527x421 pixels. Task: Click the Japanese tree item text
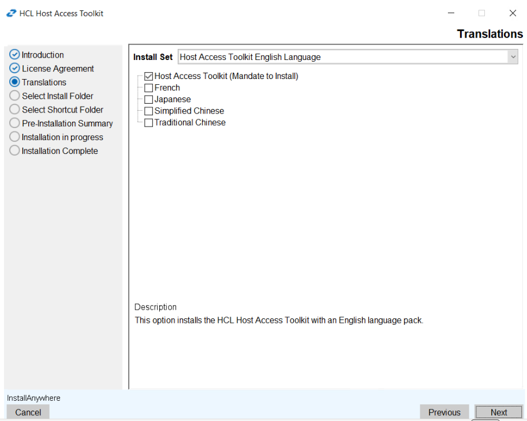(173, 99)
